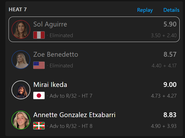Click the HEAT 7 heading

click(x=18, y=9)
